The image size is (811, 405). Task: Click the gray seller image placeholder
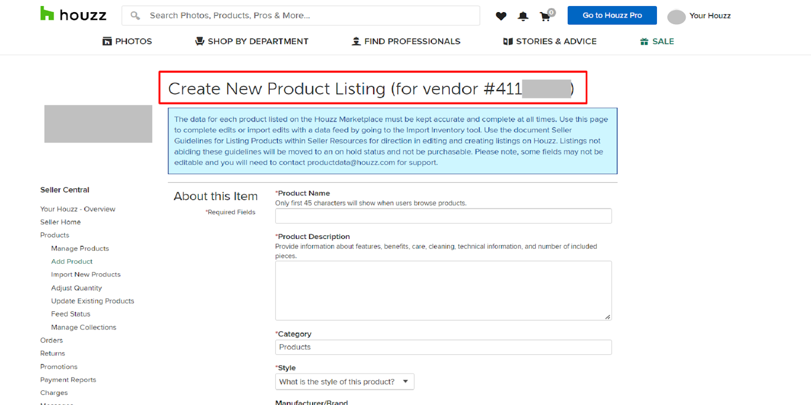(x=98, y=124)
